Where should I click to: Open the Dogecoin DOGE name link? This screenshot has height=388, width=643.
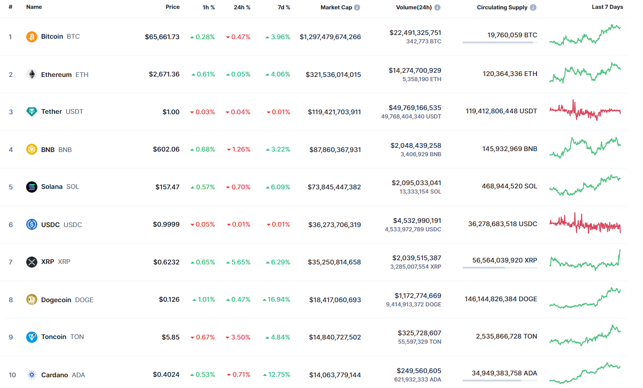pyautogui.click(x=67, y=300)
